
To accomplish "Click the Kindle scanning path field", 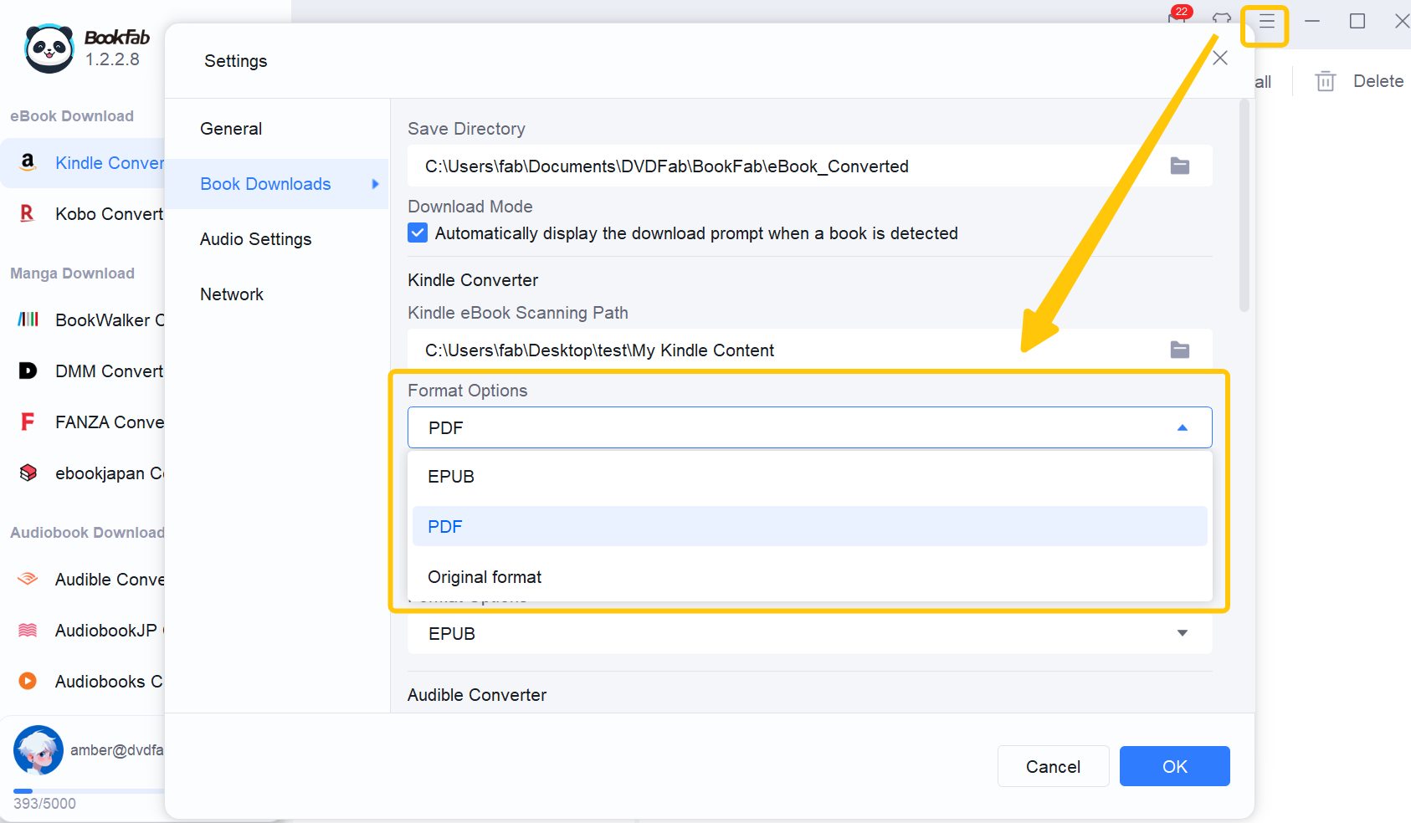I will pyautogui.click(x=810, y=350).
